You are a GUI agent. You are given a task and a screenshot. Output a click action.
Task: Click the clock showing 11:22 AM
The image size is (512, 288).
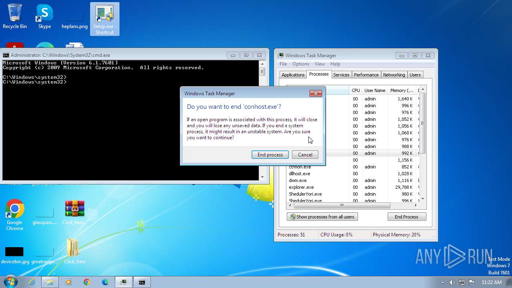click(x=491, y=282)
